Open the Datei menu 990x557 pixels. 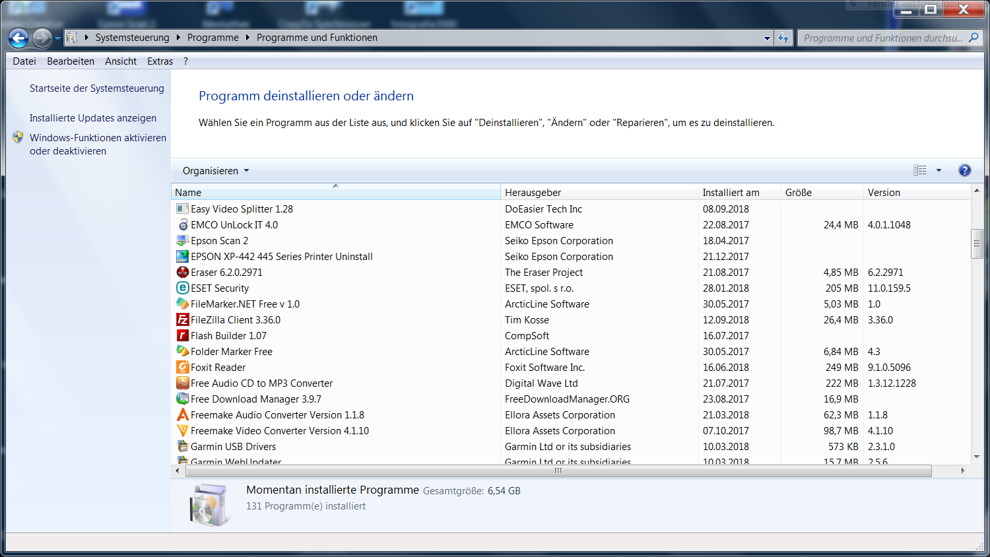click(24, 61)
